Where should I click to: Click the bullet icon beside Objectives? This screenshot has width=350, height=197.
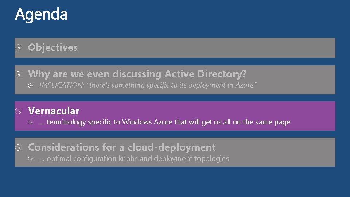[x=18, y=47]
